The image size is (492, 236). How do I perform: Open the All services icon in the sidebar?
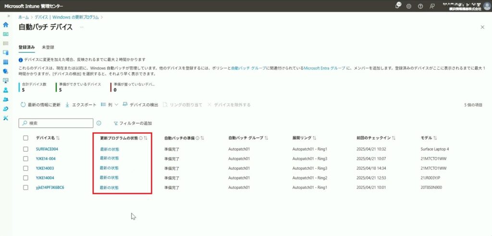(5, 43)
